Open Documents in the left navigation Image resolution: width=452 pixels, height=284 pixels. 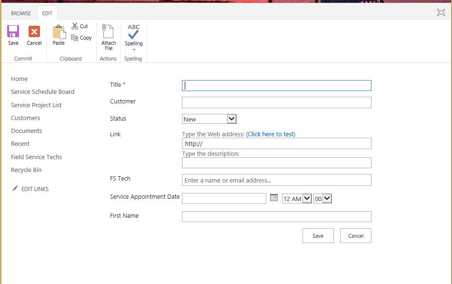[27, 131]
